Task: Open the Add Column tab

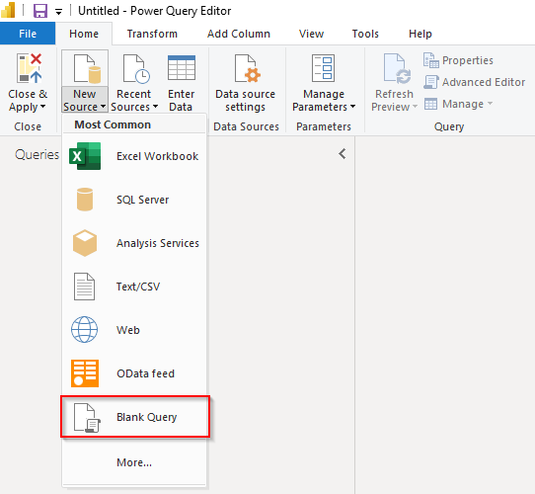Action: click(239, 34)
